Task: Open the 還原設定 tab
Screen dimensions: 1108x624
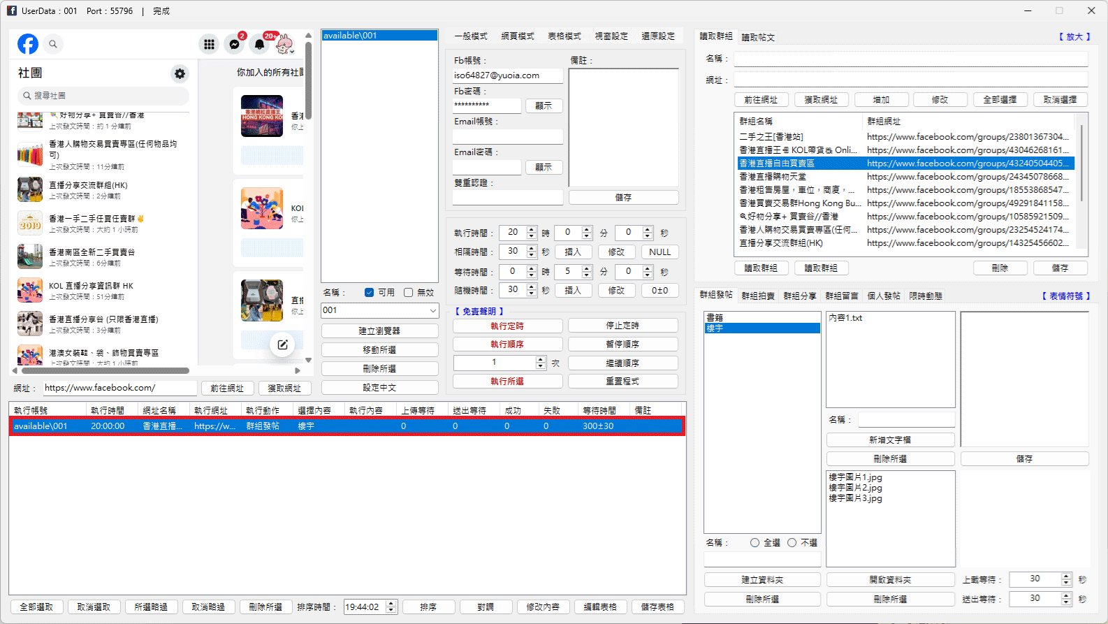Action: pyautogui.click(x=658, y=36)
